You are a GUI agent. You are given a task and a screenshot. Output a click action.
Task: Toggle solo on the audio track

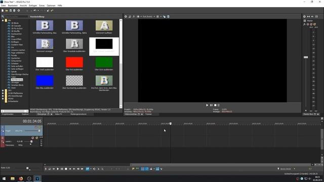pyautogui.click(x=37, y=138)
